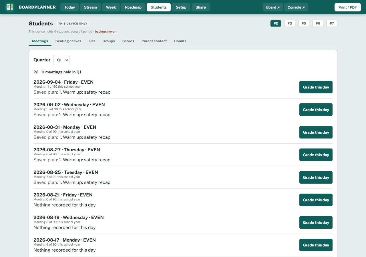Click the saved plan text under 2026-08-27
This screenshot has height=257, width=366.
(x=72, y=160)
